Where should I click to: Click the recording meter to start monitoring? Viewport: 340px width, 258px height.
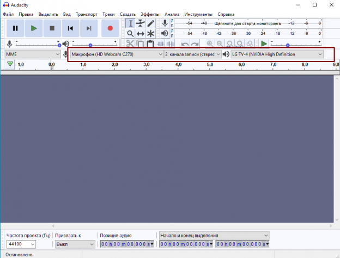click(248, 23)
